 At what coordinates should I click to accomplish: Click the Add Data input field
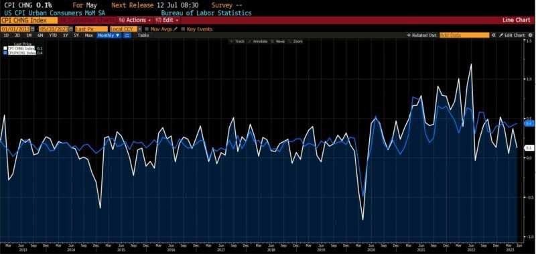tap(464, 36)
